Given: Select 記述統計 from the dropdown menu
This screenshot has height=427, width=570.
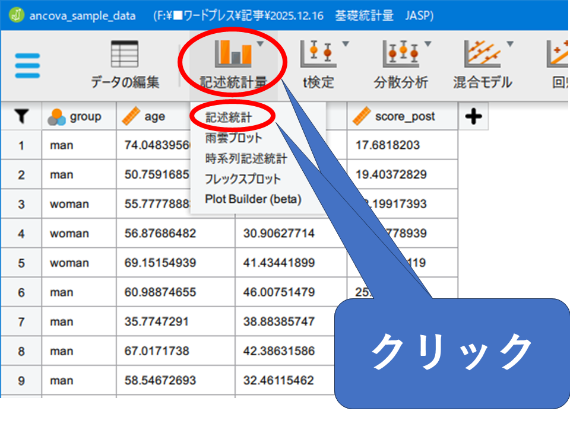Looking at the screenshot, I should (229, 117).
